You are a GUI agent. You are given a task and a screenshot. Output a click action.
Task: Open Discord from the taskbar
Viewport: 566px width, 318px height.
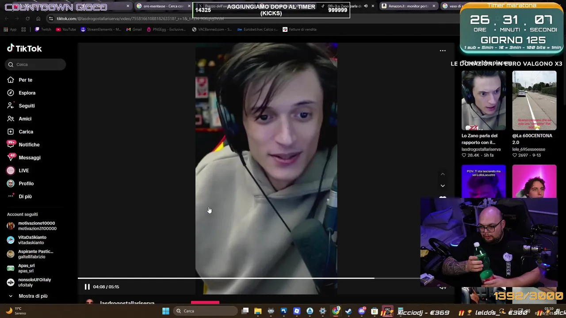(362, 311)
